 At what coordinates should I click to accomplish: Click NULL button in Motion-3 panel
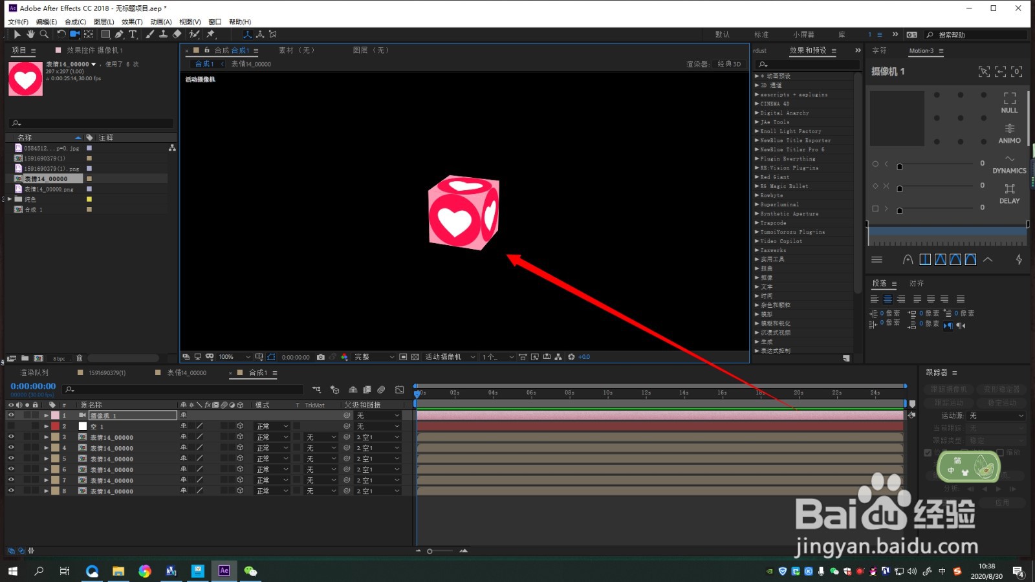(1009, 103)
